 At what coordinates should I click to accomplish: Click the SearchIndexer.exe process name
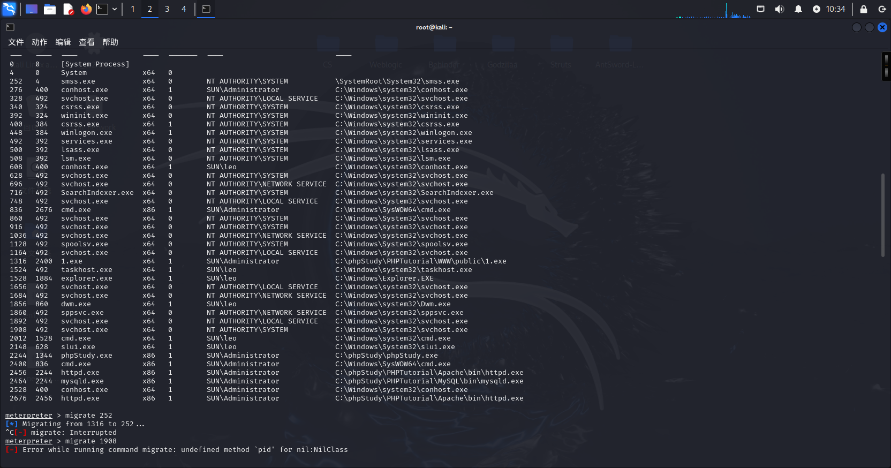(97, 193)
